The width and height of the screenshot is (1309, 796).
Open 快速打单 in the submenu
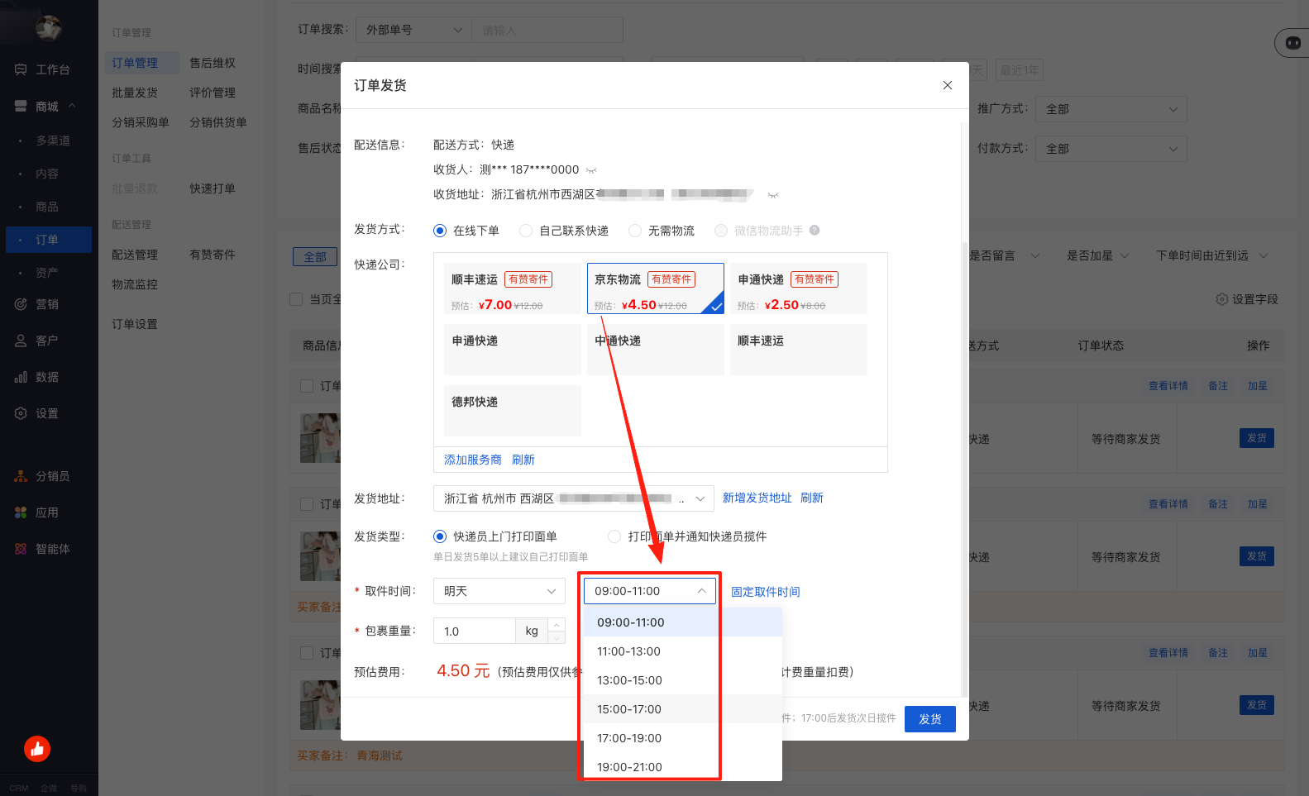tap(213, 188)
